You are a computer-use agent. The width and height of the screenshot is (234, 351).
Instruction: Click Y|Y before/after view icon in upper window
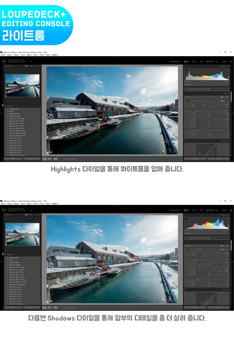click(x=55, y=159)
